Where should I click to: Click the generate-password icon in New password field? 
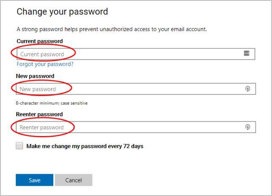pyautogui.click(x=248, y=89)
